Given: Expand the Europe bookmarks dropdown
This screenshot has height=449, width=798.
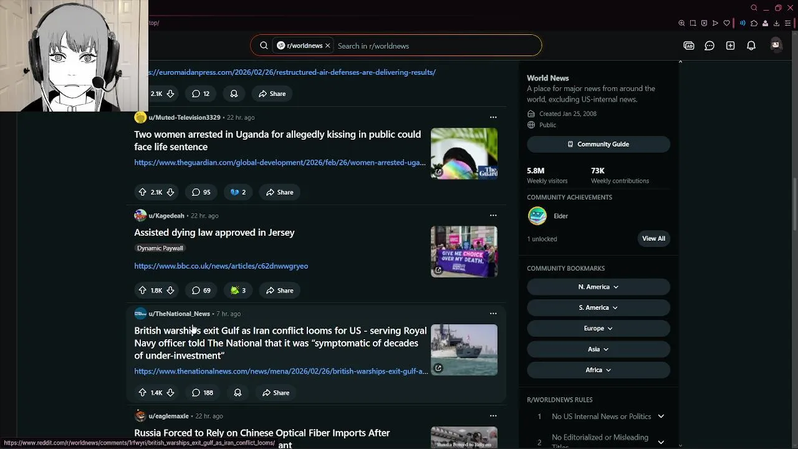Looking at the screenshot, I should (598, 328).
